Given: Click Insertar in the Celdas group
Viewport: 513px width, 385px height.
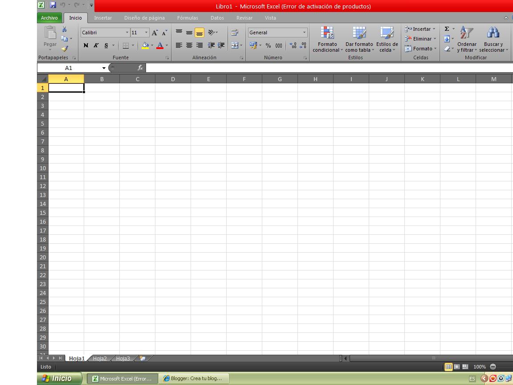Looking at the screenshot, I should (x=420, y=29).
